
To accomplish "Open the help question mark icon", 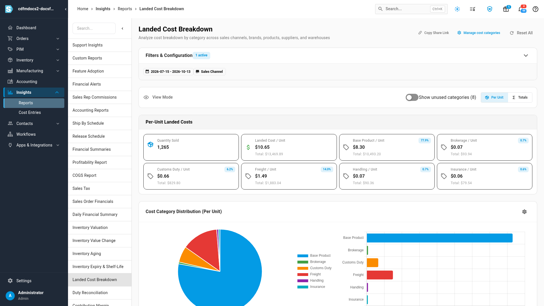I will [535, 9].
